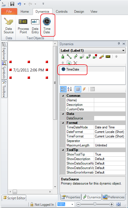Click the blue Undo arrow
The height and width of the screenshot is (208, 128).
click(19, 4)
